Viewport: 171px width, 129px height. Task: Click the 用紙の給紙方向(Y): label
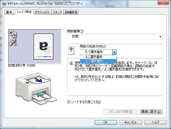(93, 46)
